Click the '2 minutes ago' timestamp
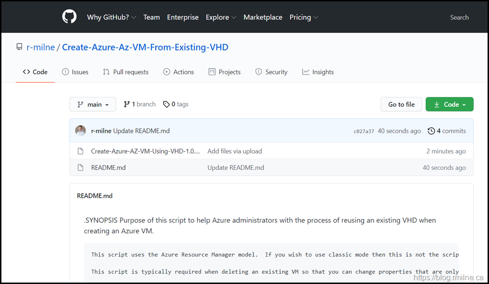489x284 pixels. click(446, 151)
